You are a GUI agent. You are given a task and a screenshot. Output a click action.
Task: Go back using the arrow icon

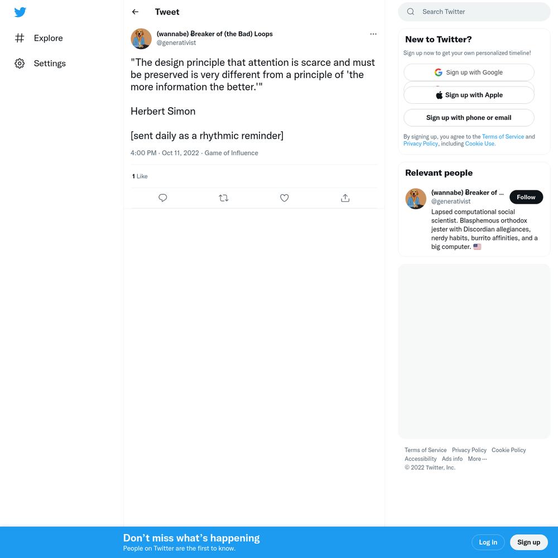[x=135, y=12]
